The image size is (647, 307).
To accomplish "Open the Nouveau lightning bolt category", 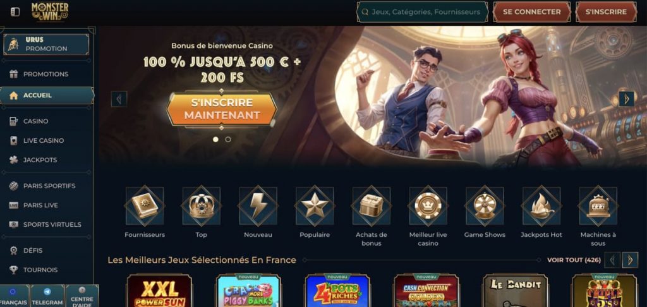I will (x=258, y=205).
